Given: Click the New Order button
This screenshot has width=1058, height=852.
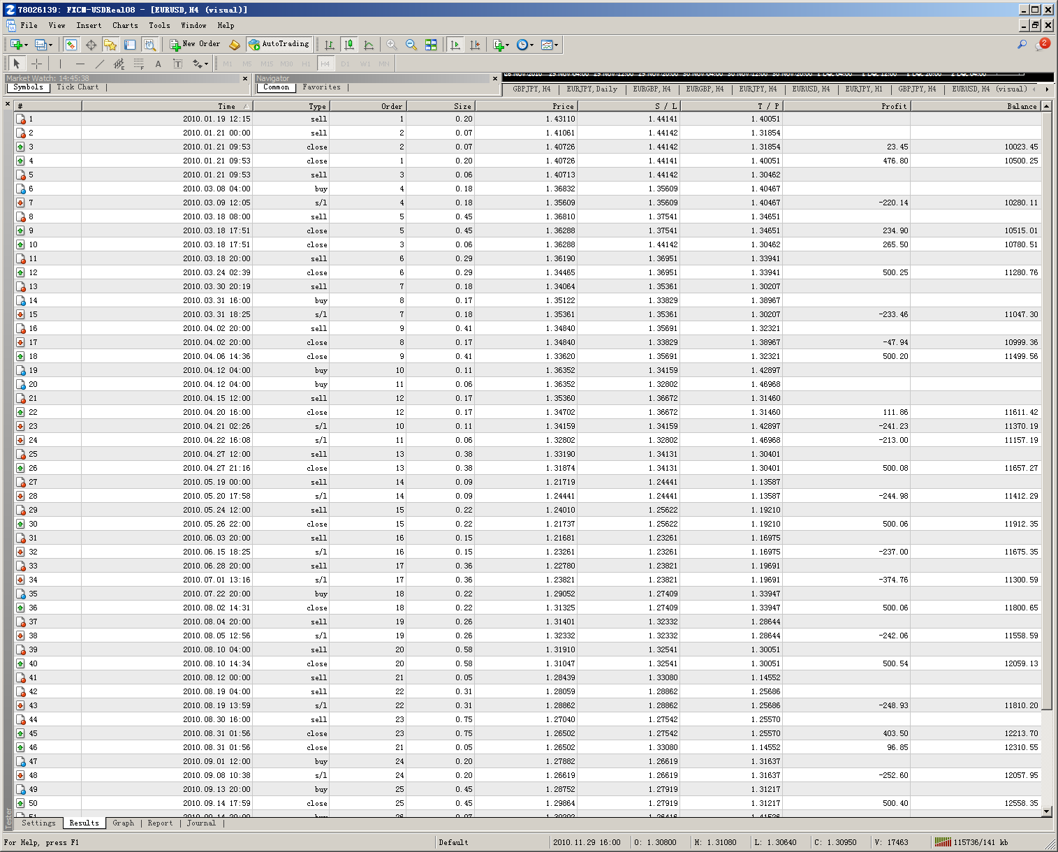Looking at the screenshot, I should coord(195,44).
